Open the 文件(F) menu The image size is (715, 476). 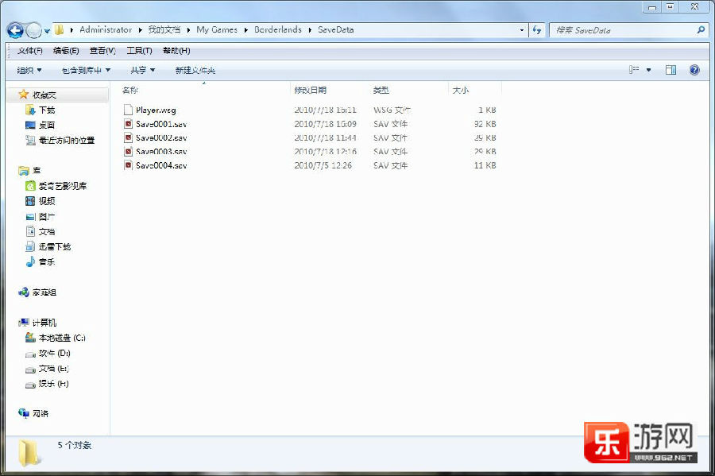(29, 51)
